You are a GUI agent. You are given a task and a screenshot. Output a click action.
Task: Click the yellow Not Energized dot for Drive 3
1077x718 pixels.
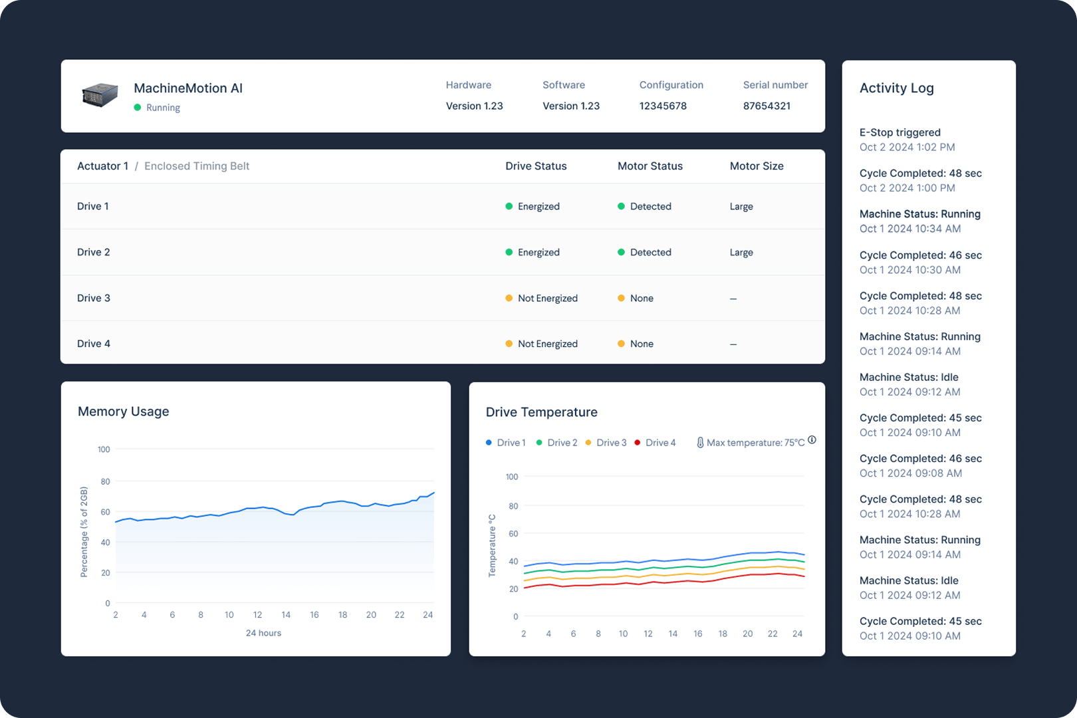(x=510, y=298)
